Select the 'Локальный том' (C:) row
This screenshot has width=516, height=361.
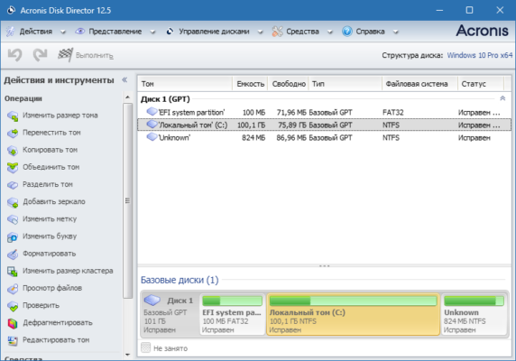click(324, 125)
